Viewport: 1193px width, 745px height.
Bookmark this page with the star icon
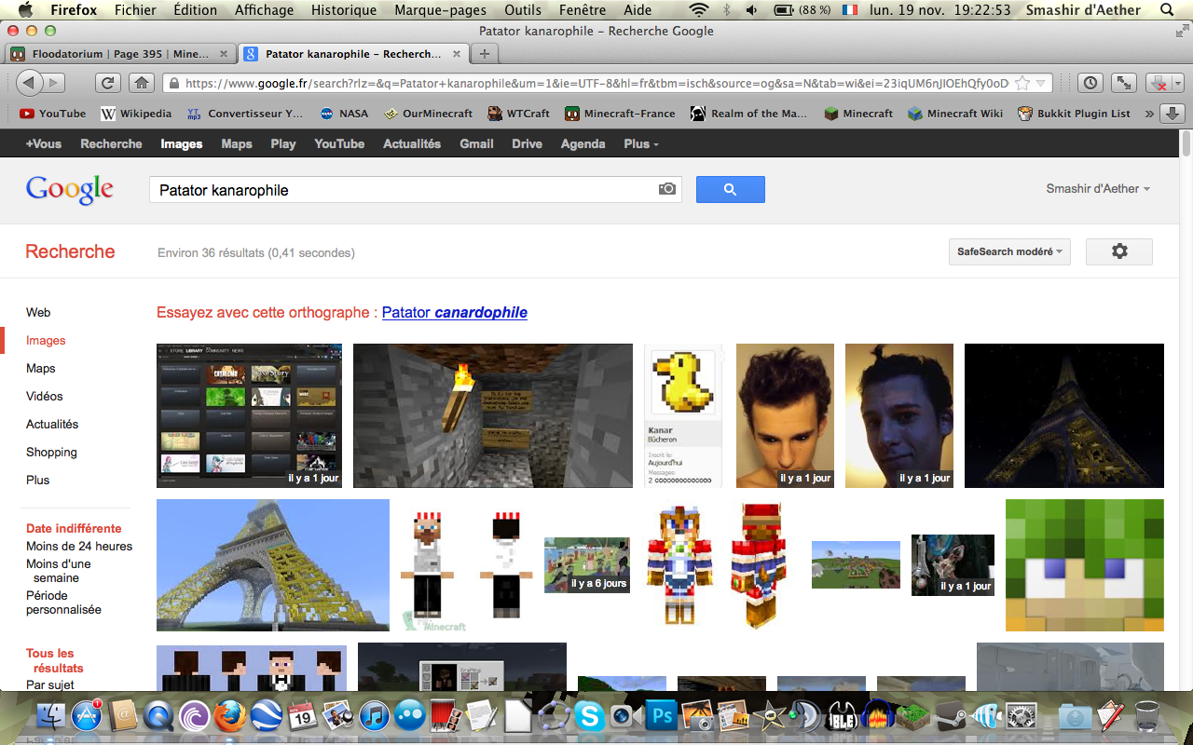pyautogui.click(x=1022, y=83)
